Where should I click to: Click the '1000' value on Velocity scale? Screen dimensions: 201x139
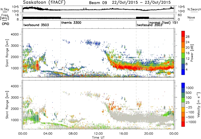[x=189, y=88]
